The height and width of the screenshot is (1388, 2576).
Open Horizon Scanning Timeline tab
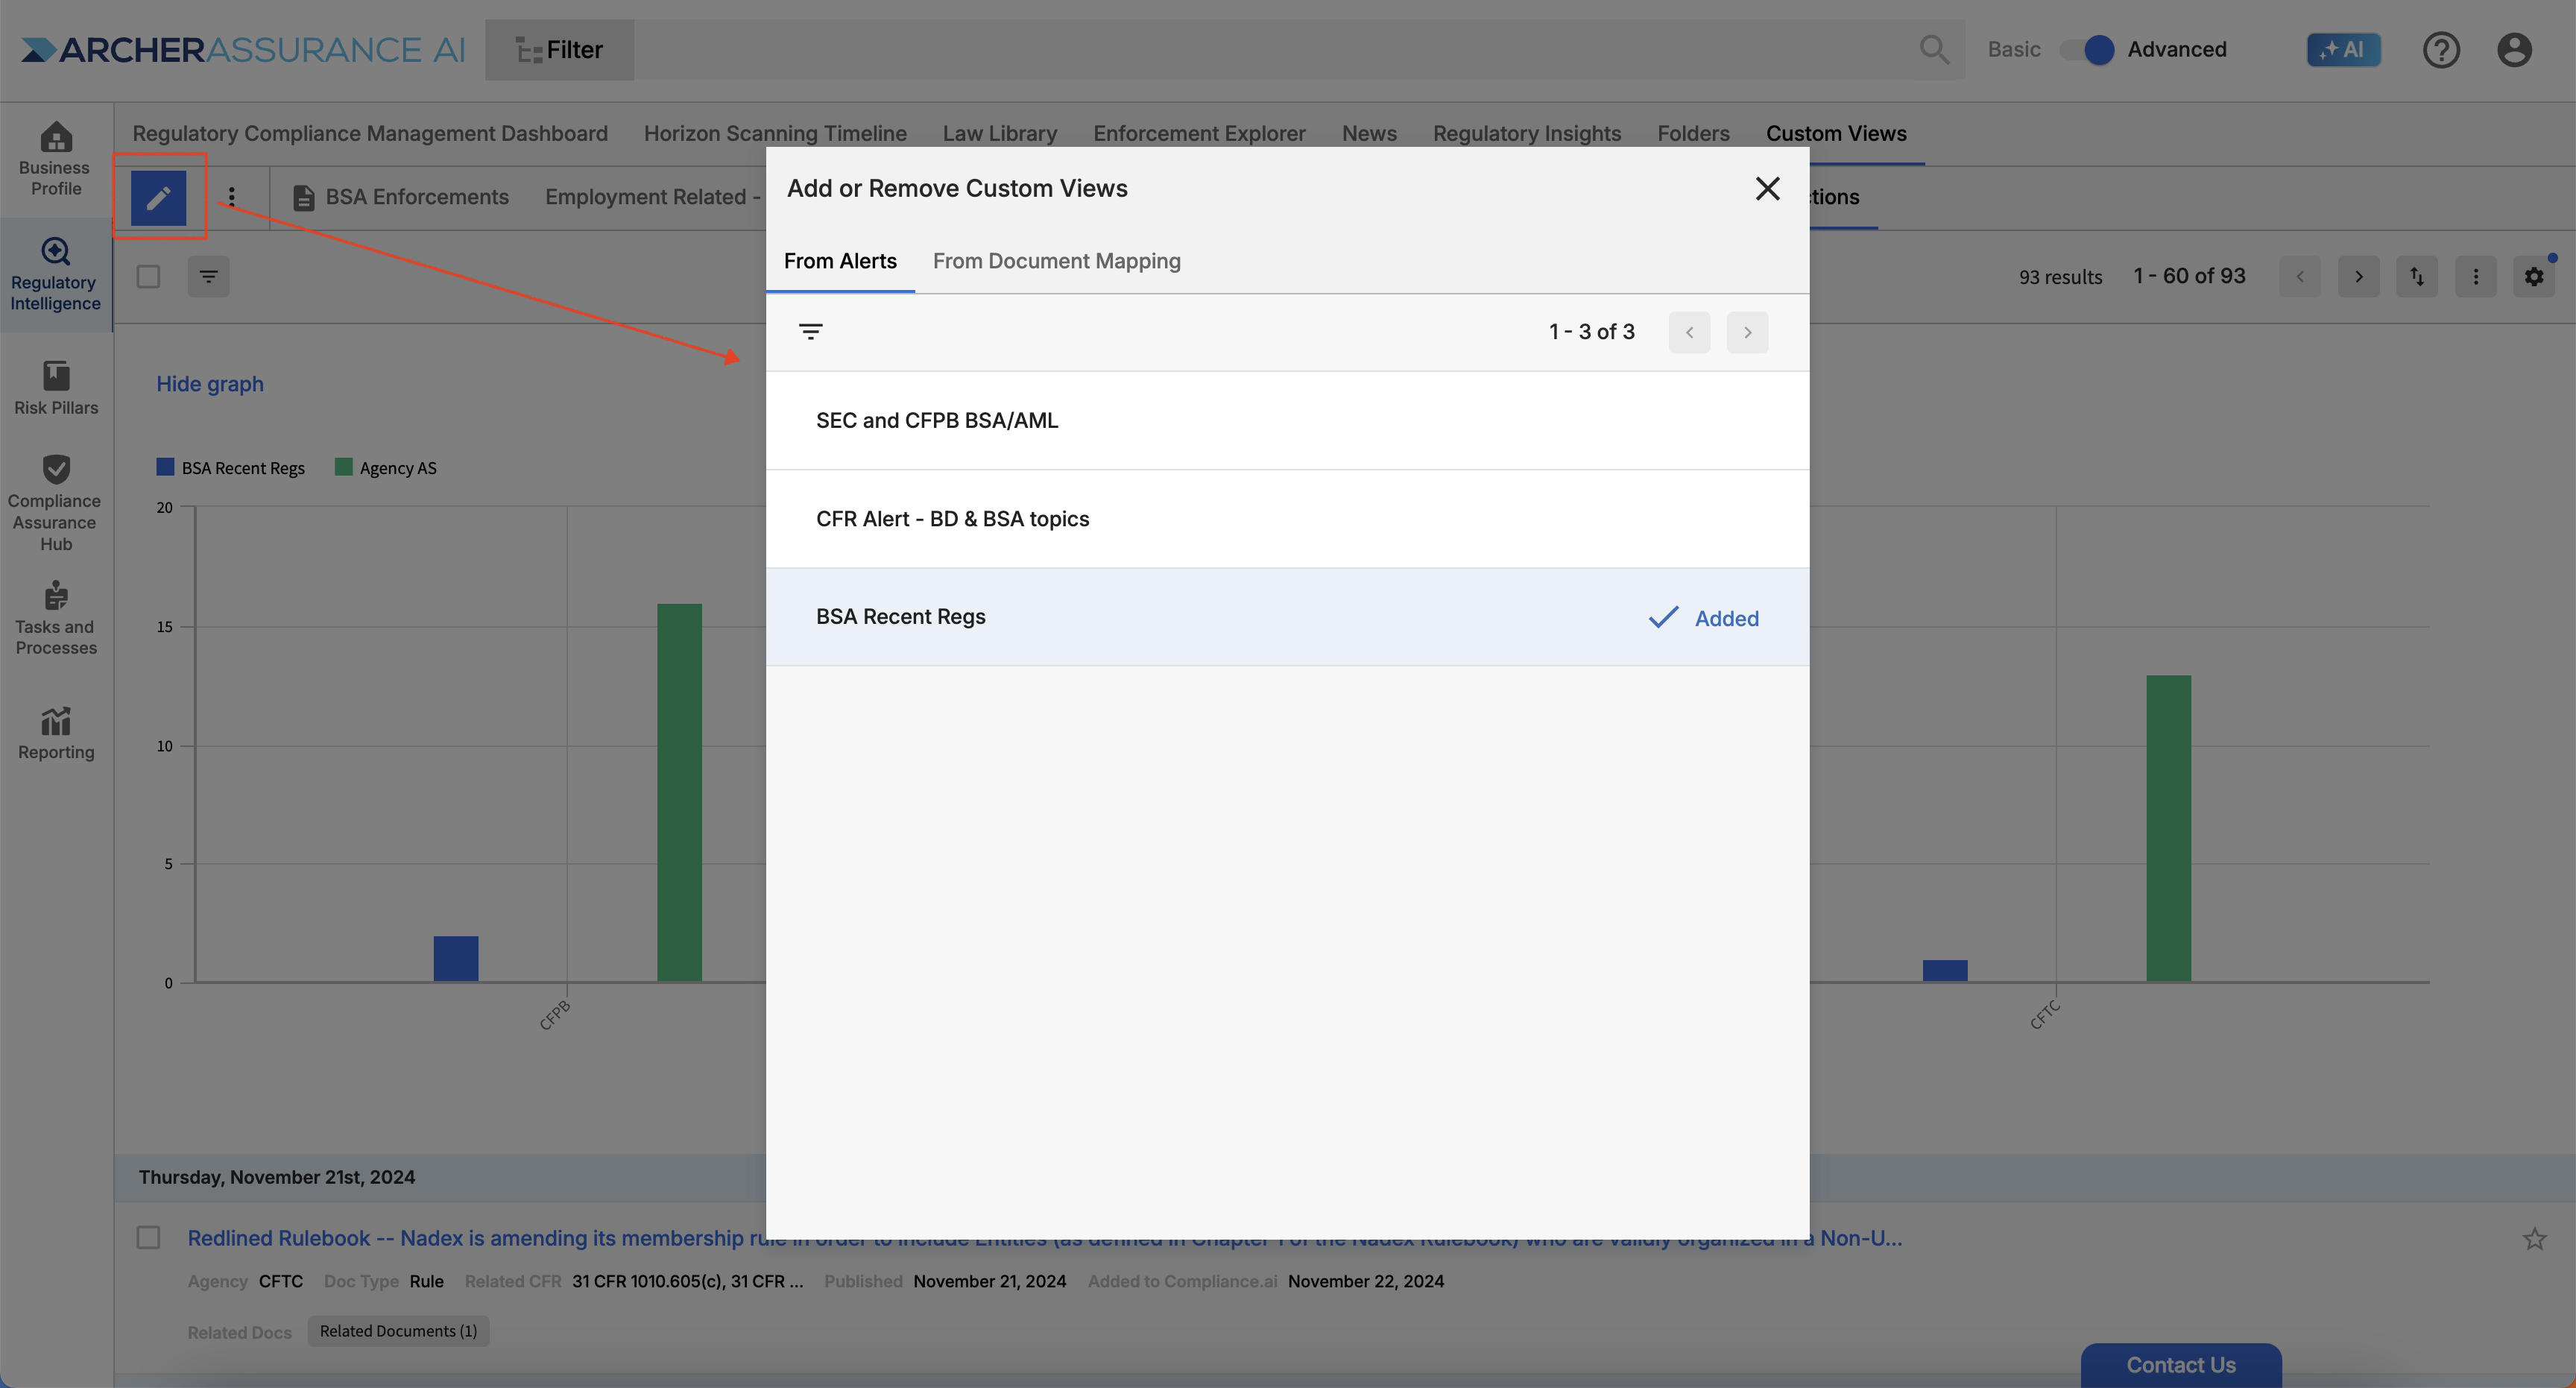point(775,133)
